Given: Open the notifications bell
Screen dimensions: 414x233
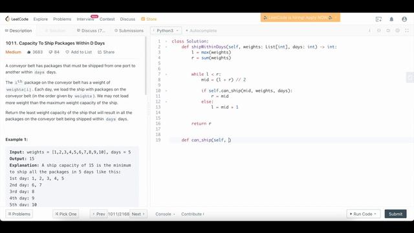Looking at the screenshot, I should click(391, 19).
